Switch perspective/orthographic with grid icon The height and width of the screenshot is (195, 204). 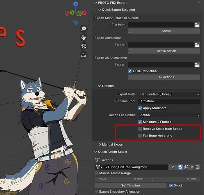83,55
